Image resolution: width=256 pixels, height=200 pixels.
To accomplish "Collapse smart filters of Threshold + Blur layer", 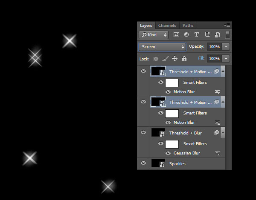I will pyautogui.click(x=223, y=132).
